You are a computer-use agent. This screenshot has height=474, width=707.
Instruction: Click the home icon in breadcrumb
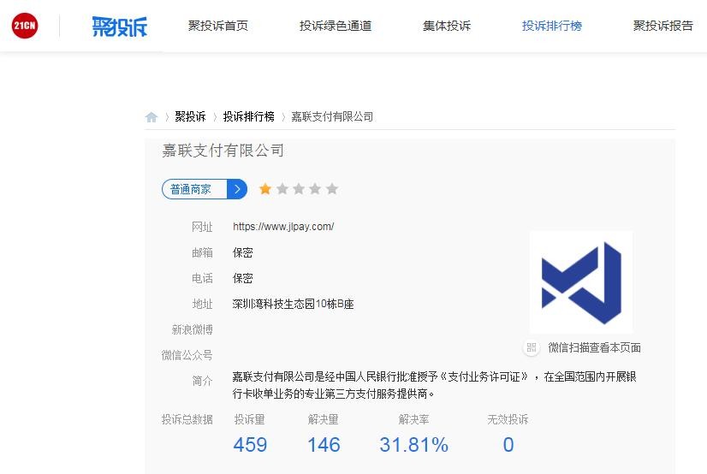pos(151,117)
